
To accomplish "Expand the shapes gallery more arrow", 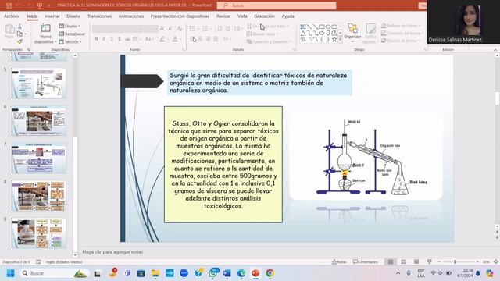I will point(341,40).
